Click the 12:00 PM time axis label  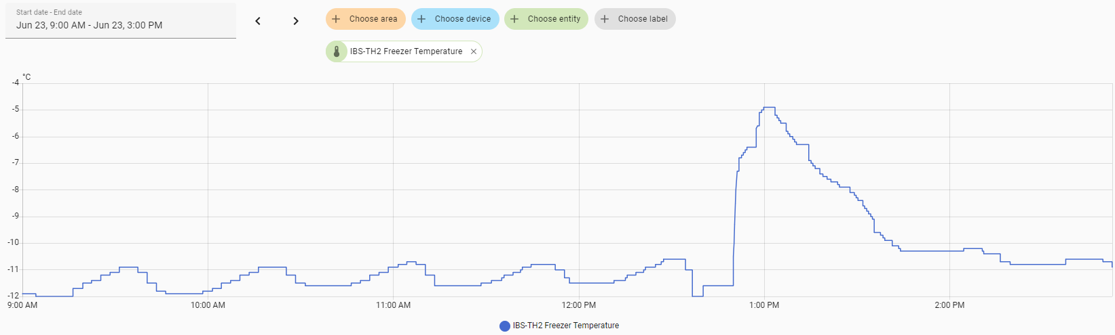click(x=579, y=305)
